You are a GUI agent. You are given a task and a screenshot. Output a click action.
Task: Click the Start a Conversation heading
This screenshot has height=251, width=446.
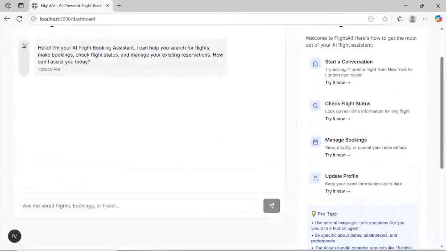pyautogui.click(x=349, y=62)
